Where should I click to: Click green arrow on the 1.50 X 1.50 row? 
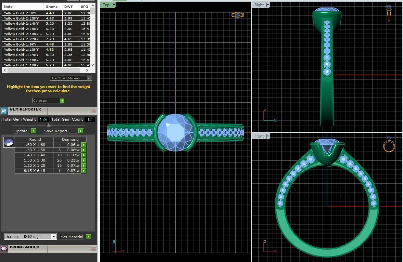84,150
